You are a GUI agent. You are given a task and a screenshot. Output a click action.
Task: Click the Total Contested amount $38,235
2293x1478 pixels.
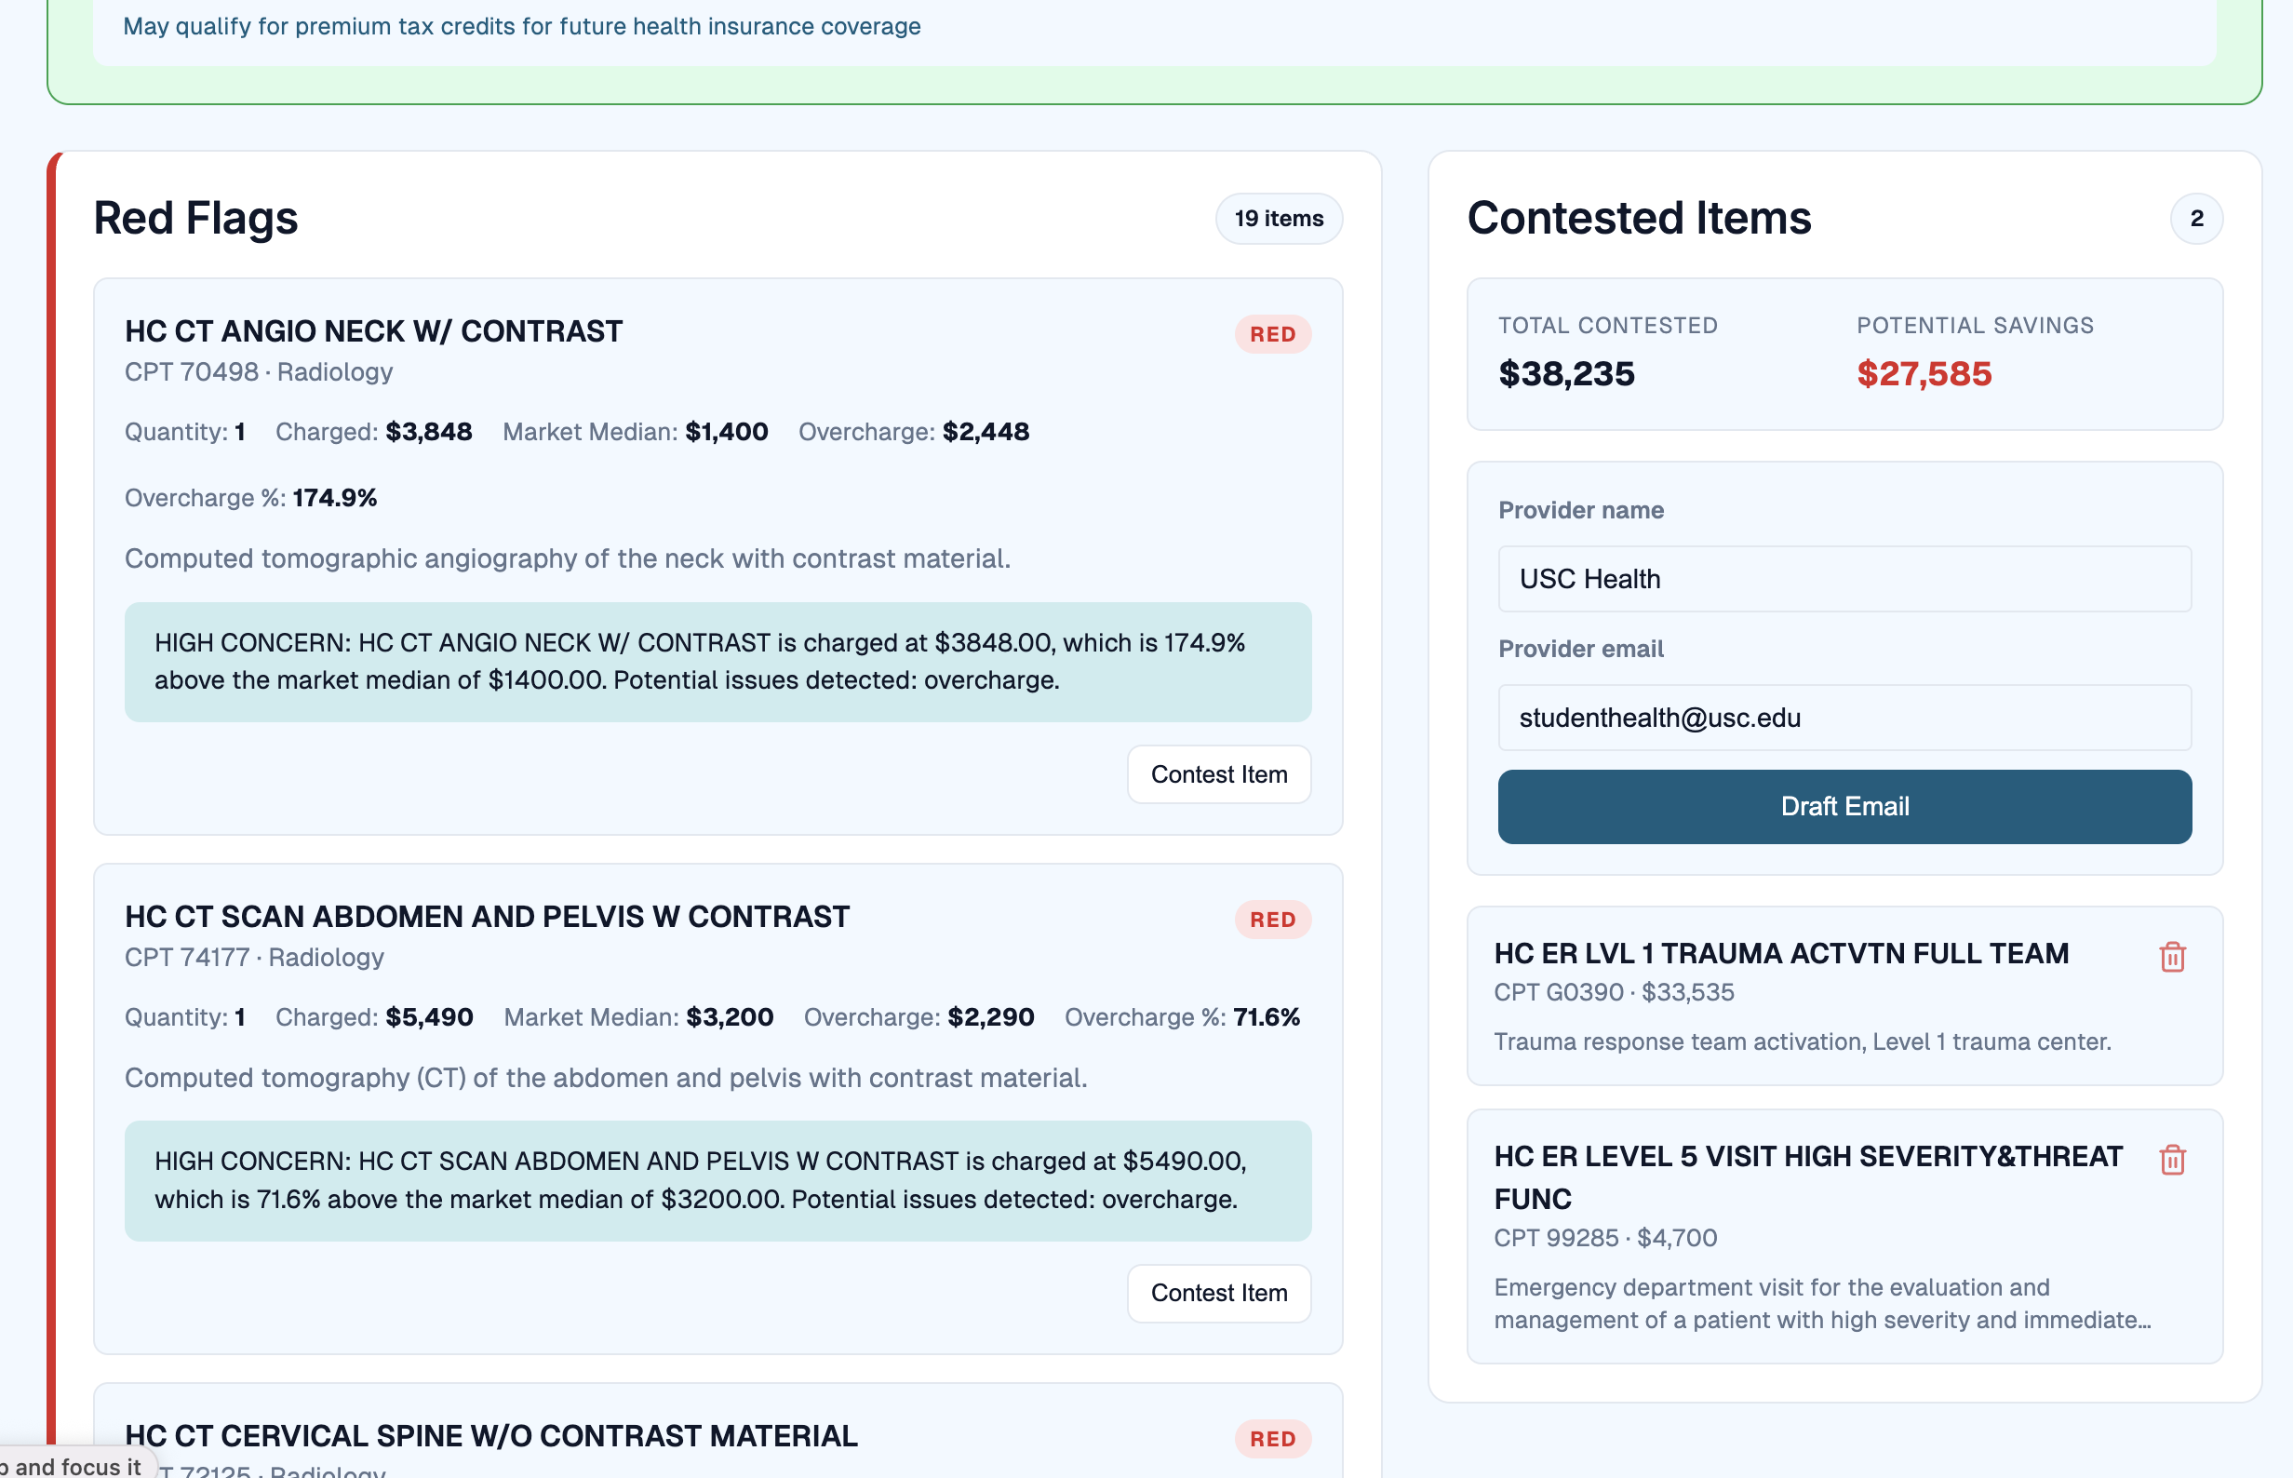[1566, 373]
